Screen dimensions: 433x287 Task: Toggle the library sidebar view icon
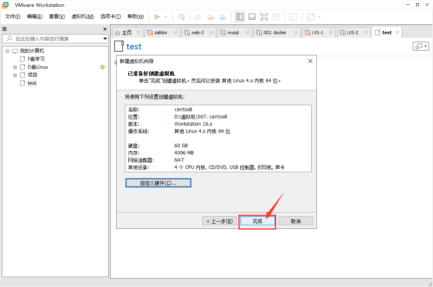[240, 17]
